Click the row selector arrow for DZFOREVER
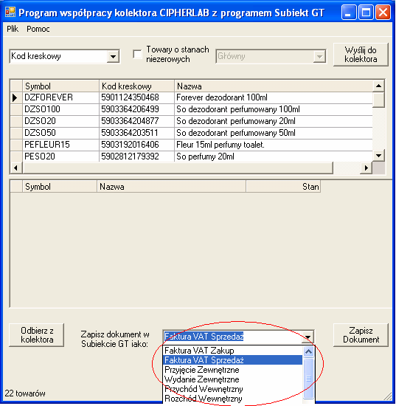396x406 pixels. coord(16,97)
